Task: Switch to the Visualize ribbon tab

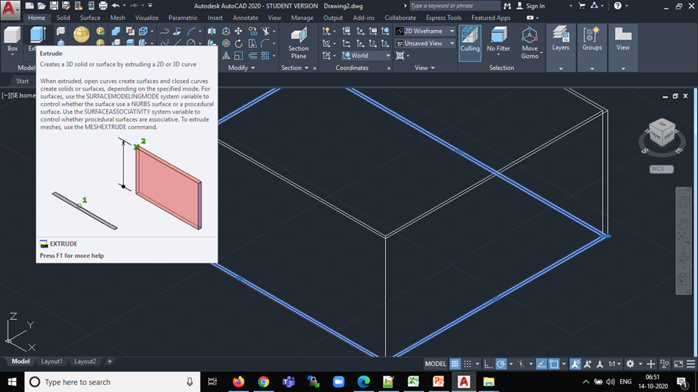Action: [x=147, y=18]
